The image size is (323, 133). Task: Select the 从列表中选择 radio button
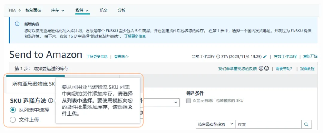click(13, 110)
